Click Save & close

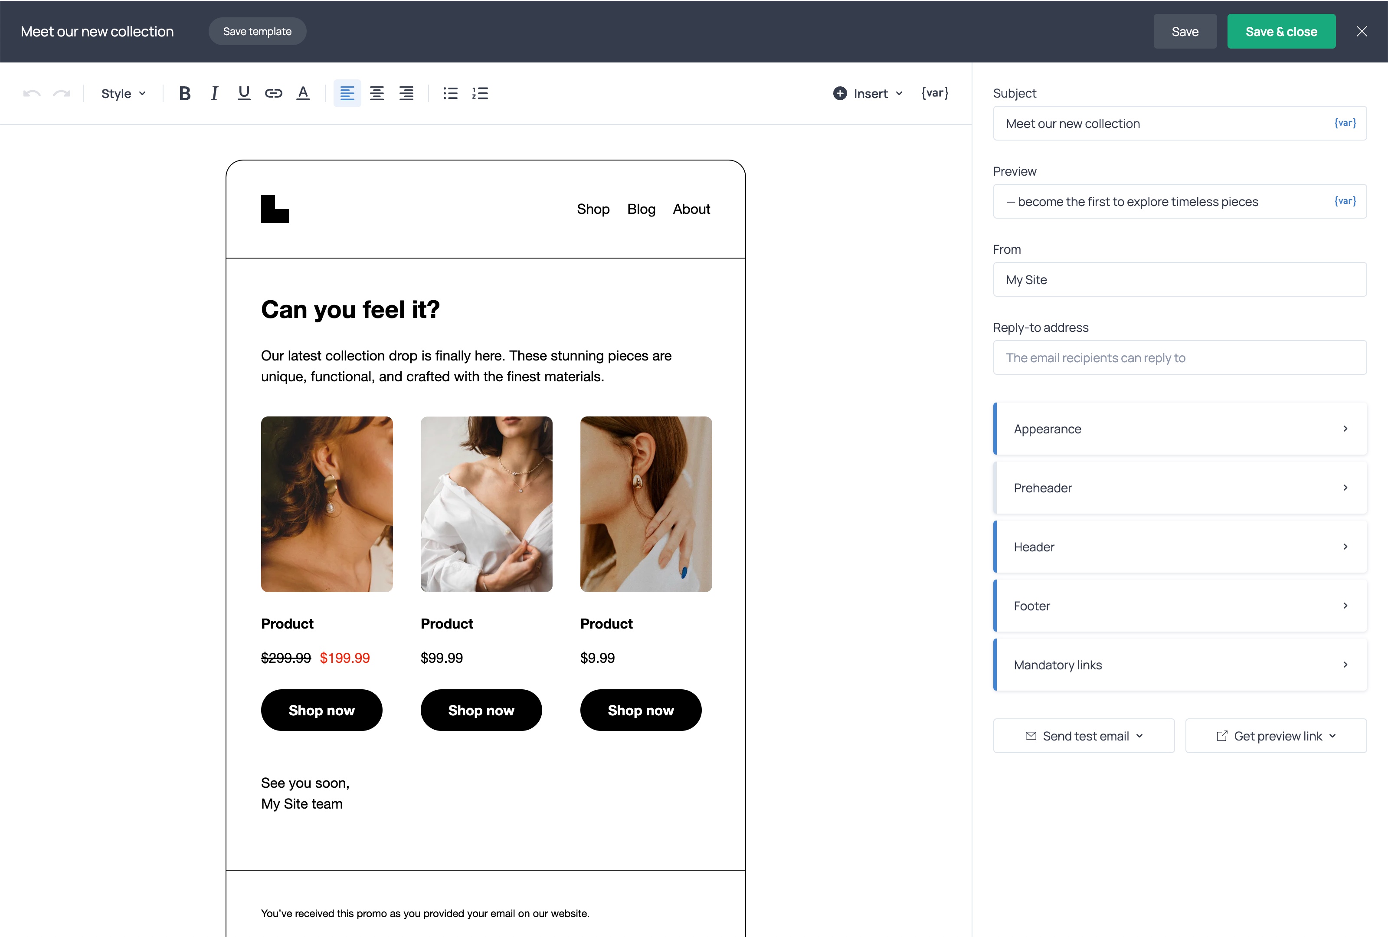point(1281,31)
